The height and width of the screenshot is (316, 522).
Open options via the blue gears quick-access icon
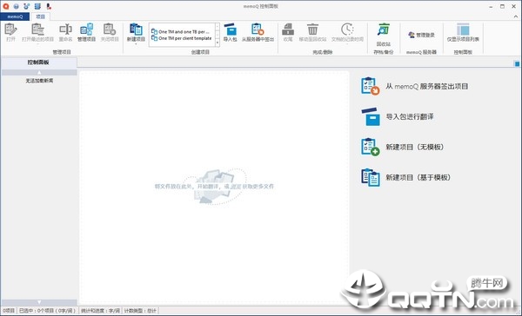click(x=27, y=6)
